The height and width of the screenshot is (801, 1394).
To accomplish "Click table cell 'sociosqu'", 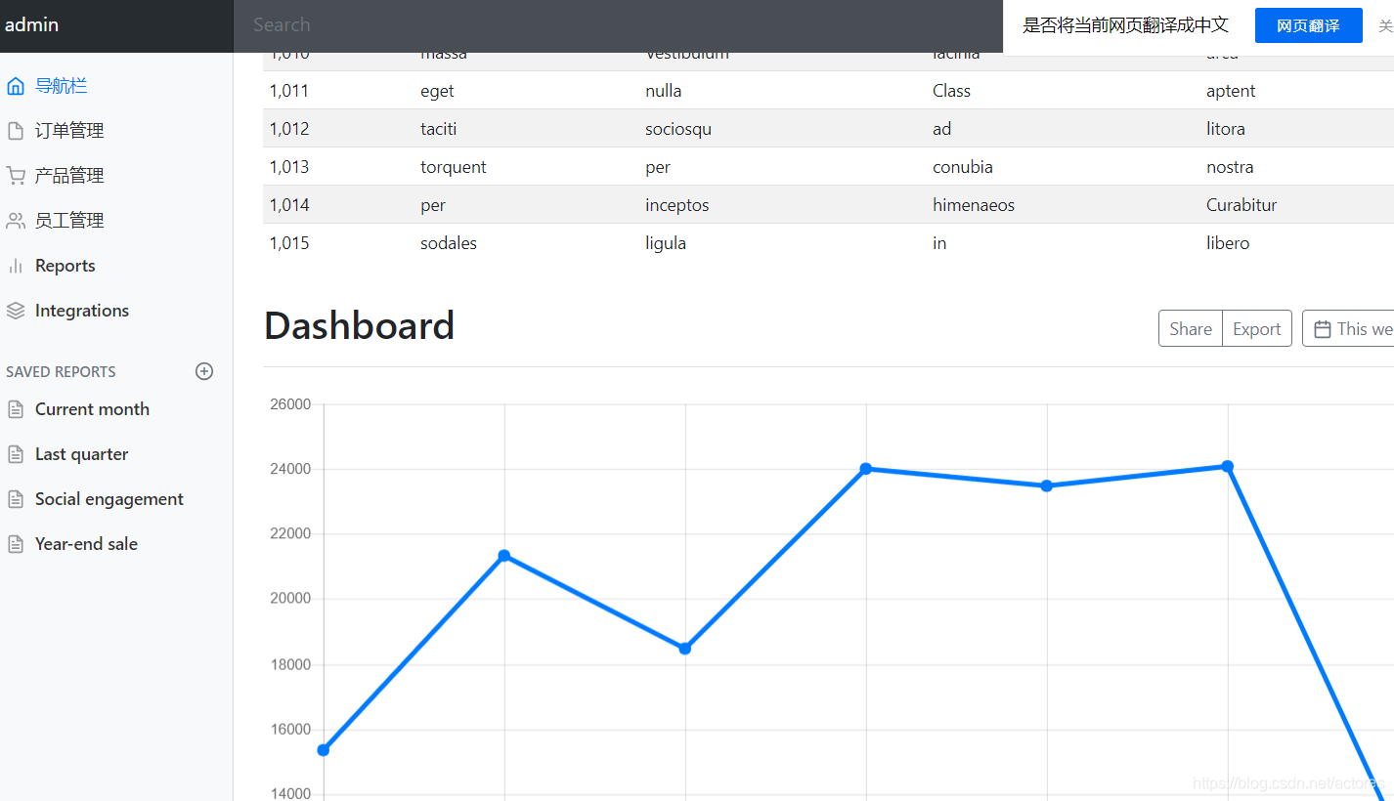I will (678, 129).
